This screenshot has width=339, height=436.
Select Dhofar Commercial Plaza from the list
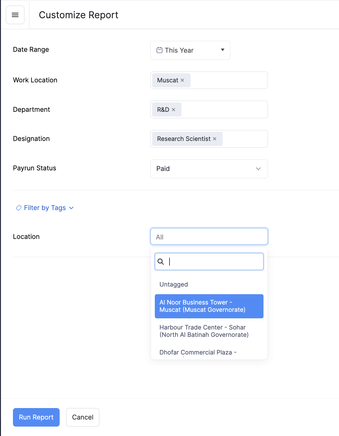point(198,352)
